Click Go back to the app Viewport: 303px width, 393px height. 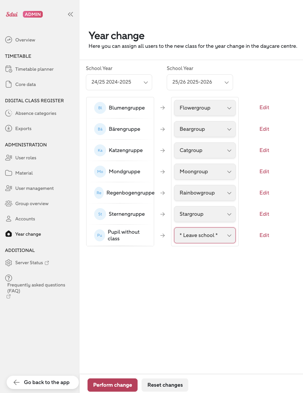pos(42,382)
